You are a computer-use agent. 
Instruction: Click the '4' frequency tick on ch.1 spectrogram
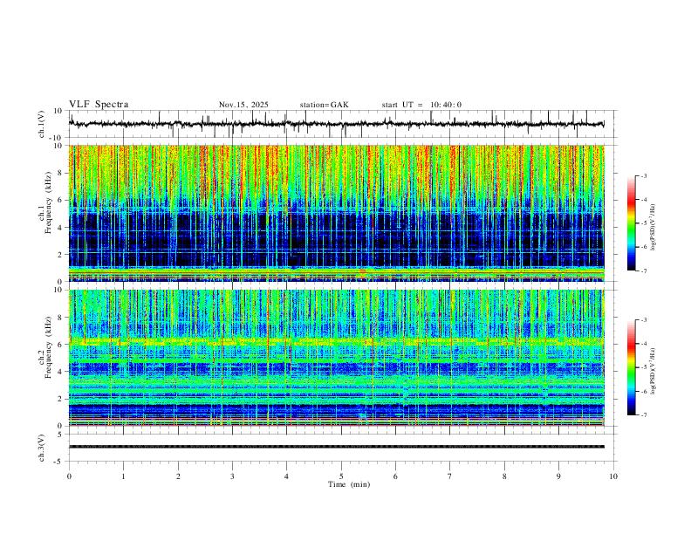pyautogui.click(x=61, y=228)
